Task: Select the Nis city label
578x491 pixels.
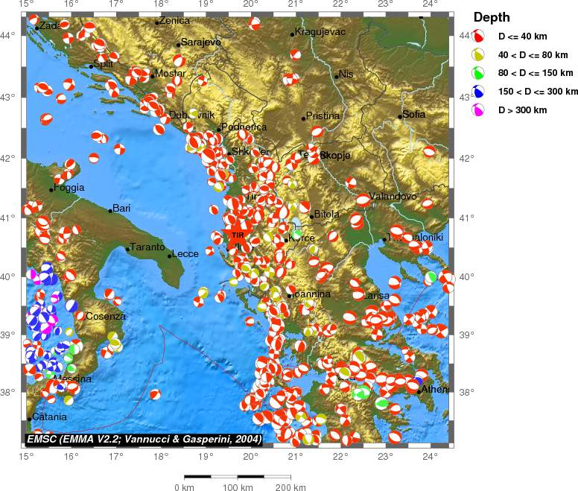Action: coord(346,75)
